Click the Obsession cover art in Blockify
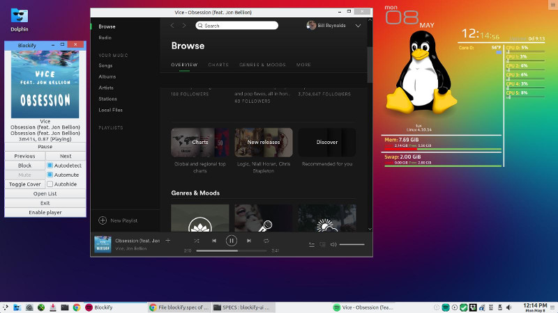Image resolution: width=558 pixels, height=313 pixels. tap(45, 84)
